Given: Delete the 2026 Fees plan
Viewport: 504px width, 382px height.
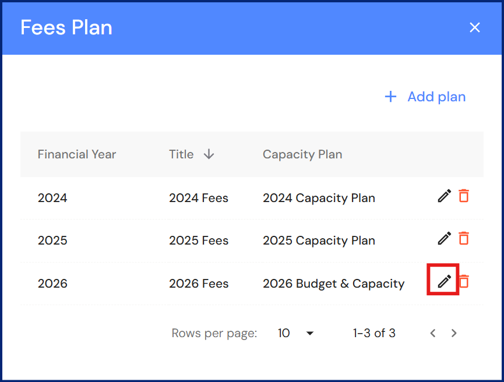Looking at the screenshot, I should pyautogui.click(x=464, y=282).
